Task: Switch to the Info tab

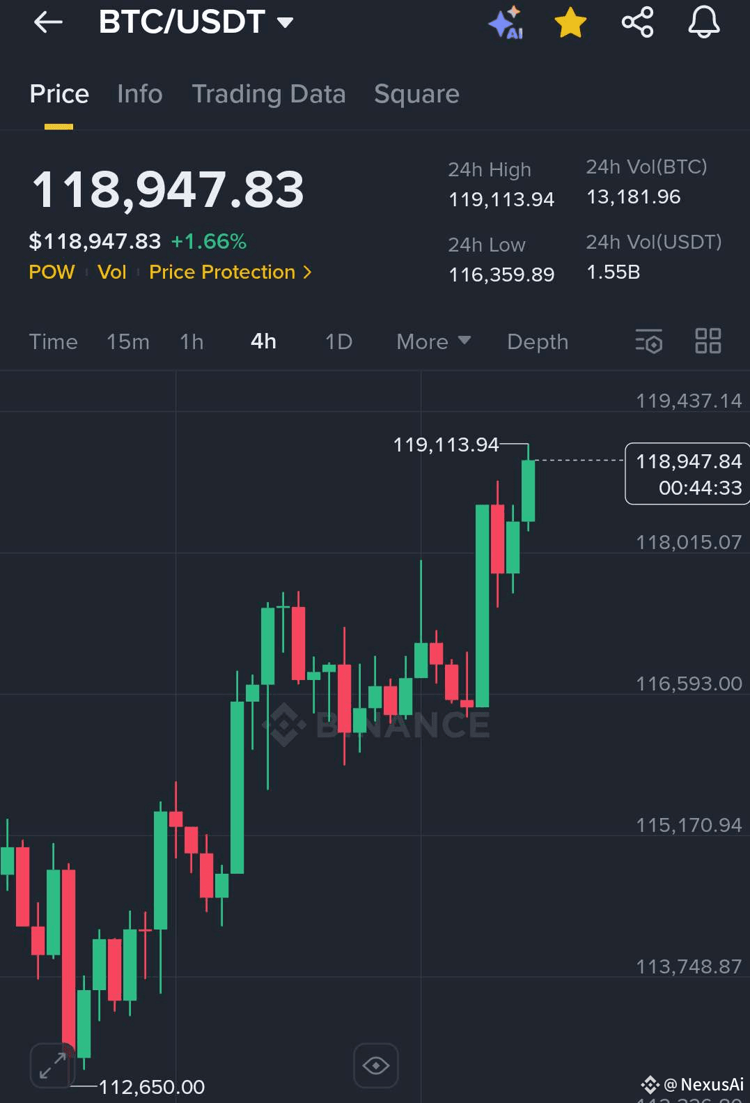Action: (x=140, y=94)
